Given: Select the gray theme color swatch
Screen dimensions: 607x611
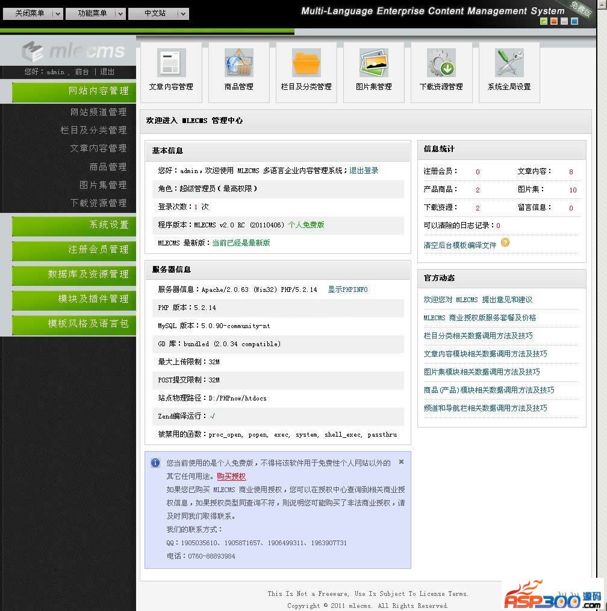Looking at the screenshot, I should (564, 22).
